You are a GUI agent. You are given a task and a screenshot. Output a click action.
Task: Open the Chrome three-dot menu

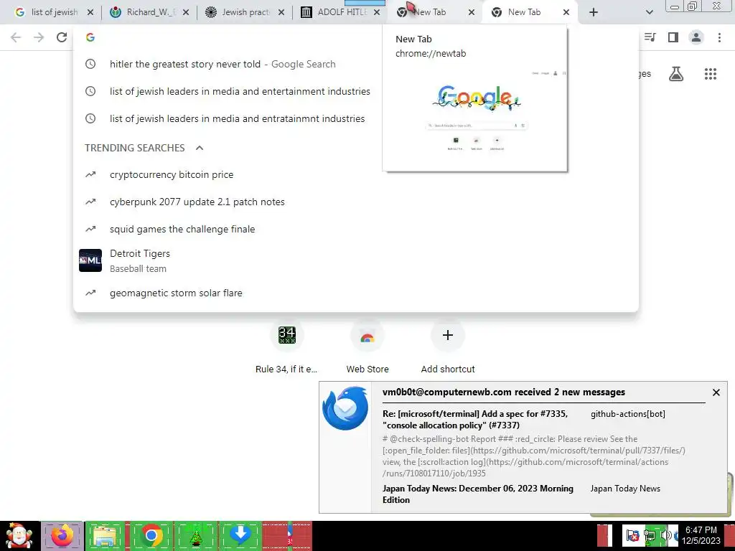click(x=719, y=37)
